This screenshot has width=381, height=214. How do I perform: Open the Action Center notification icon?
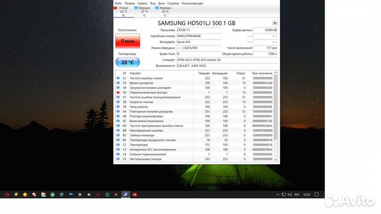click(x=316, y=194)
